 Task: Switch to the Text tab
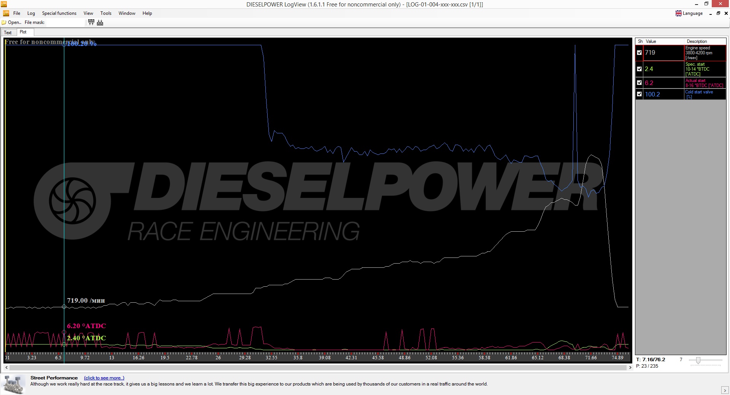(x=8, y=33)
